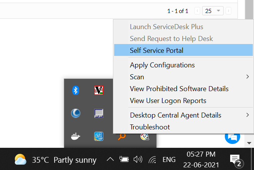Screen dimensions: 254x170
Task: Open Bluetooth tray icon
Action: (75, 90)
